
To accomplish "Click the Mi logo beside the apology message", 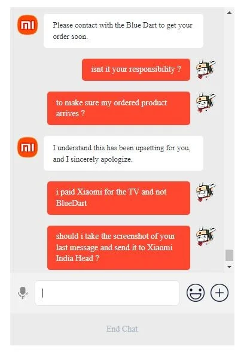I will 28,147.
